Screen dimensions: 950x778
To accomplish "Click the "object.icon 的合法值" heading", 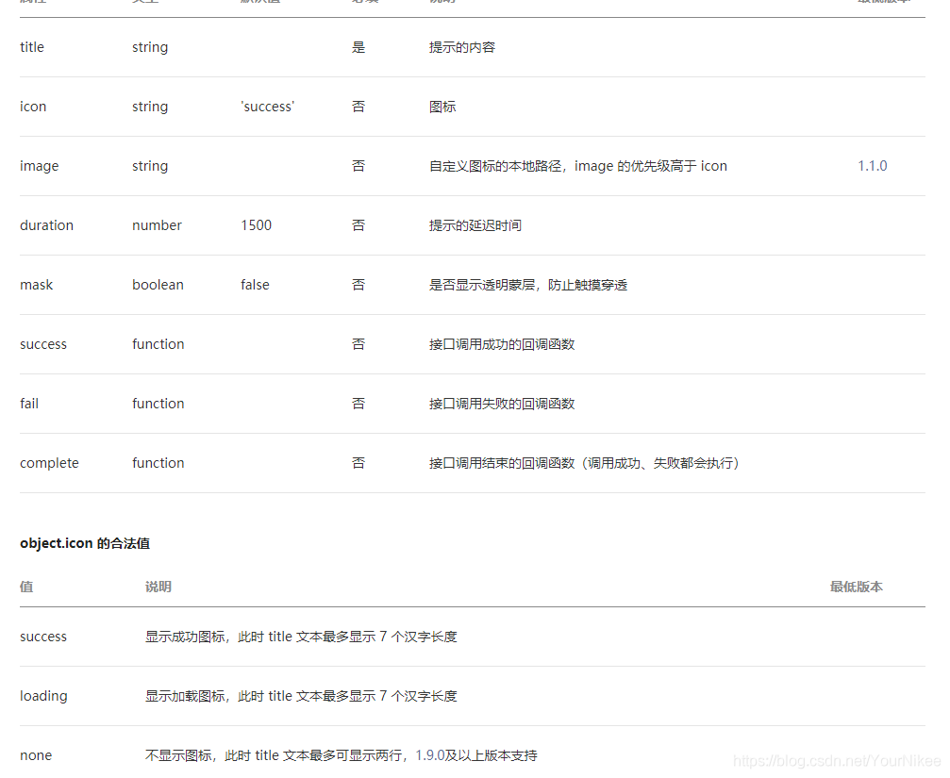I will pyautogui.click(x=85, y=543).
